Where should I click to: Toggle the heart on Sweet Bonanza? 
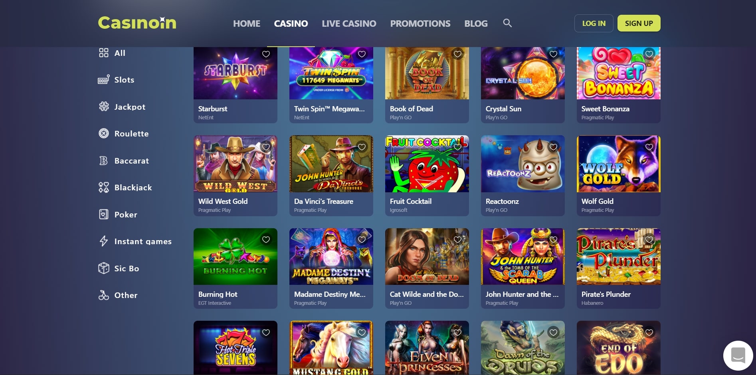pyautogui.click(x=649, y=54)
